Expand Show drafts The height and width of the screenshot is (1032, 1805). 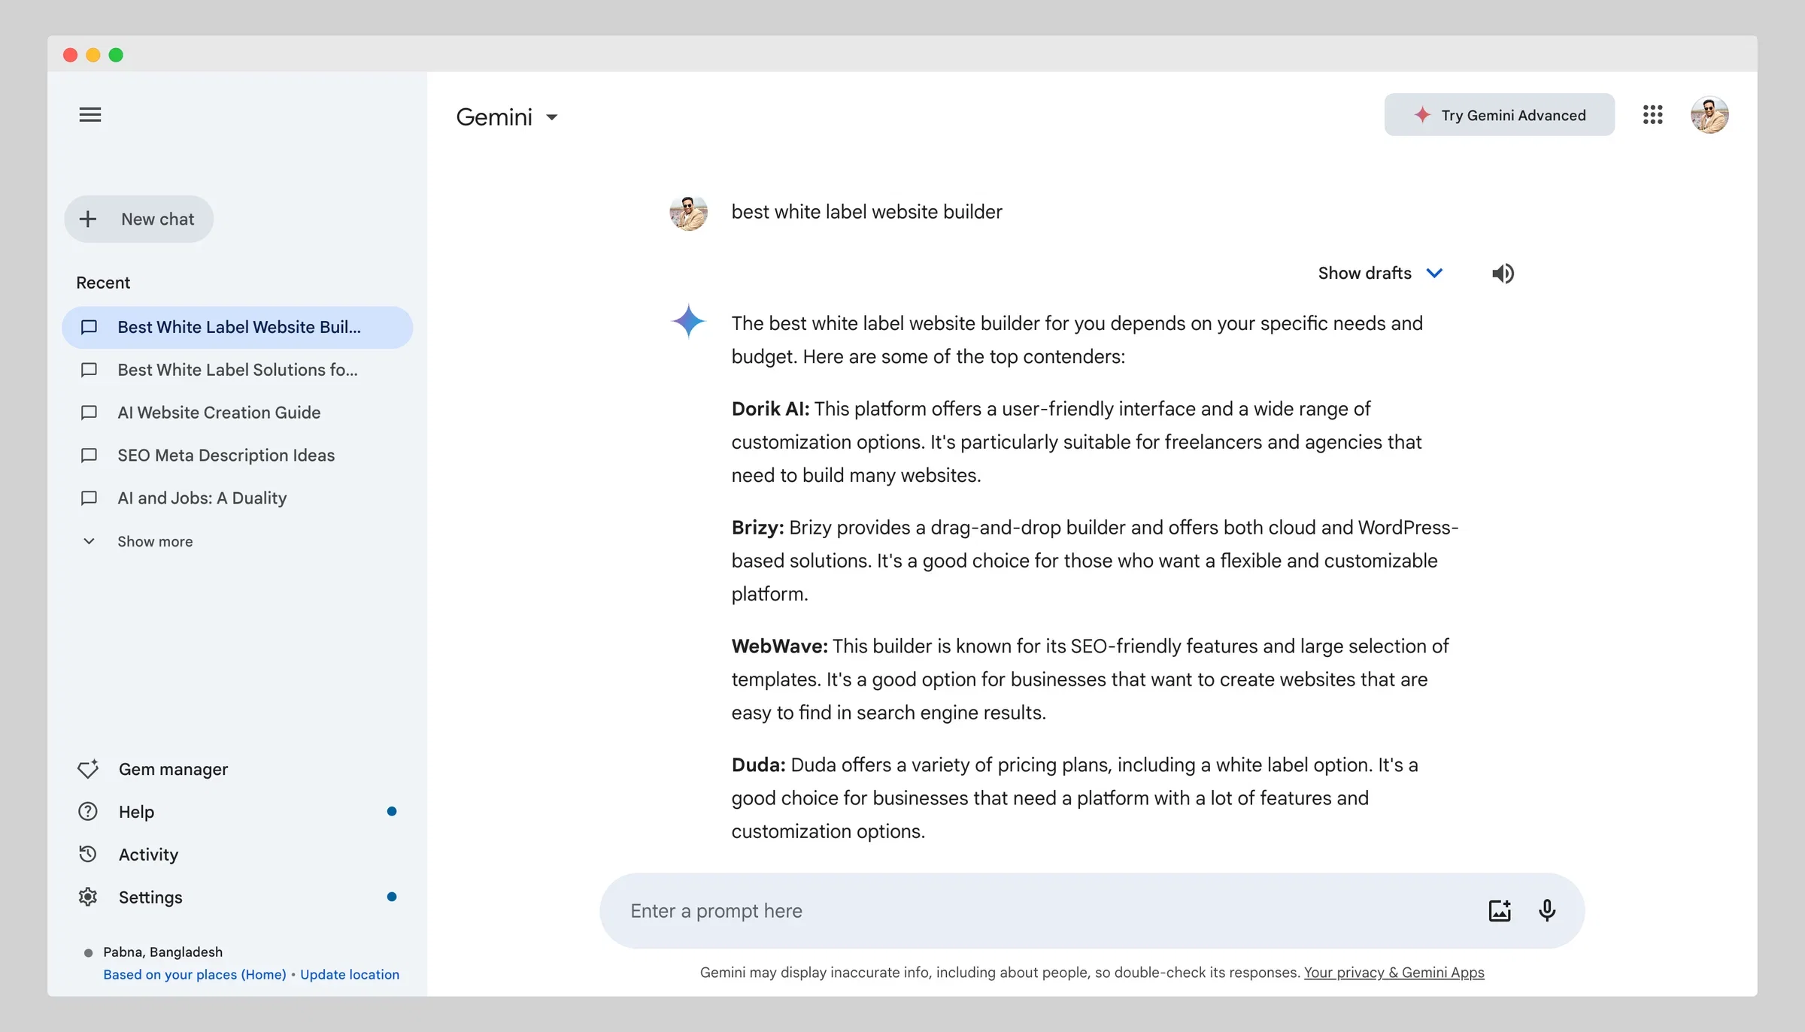pos(1380,273)
